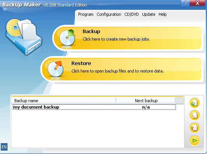Select the 'my document backup' job row
Viewport: 207px width, 154px height.
94,107
